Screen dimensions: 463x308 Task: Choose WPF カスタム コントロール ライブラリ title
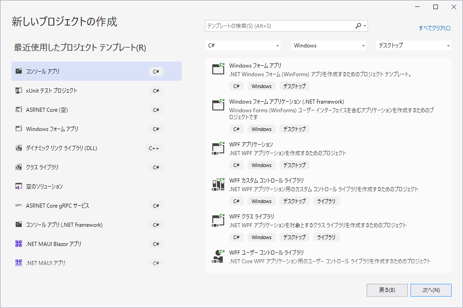[x=266, y=180]
